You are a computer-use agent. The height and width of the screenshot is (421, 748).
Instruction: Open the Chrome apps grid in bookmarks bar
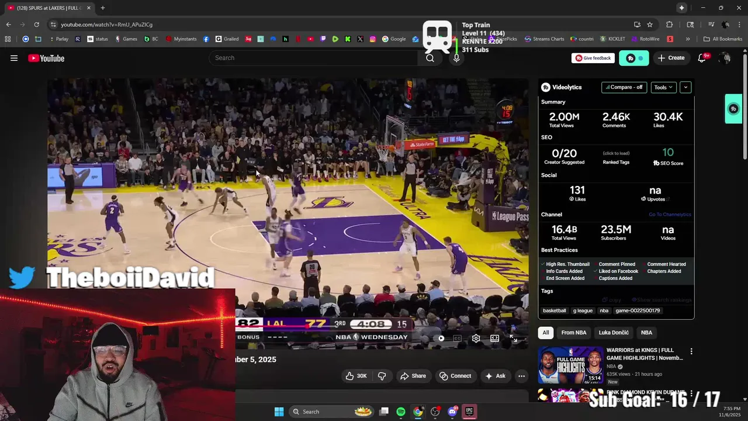tap(8, 39)
